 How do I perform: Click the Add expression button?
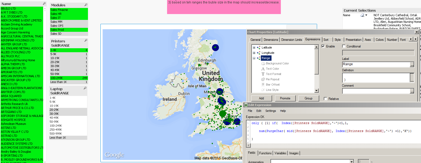pos(261,98)
